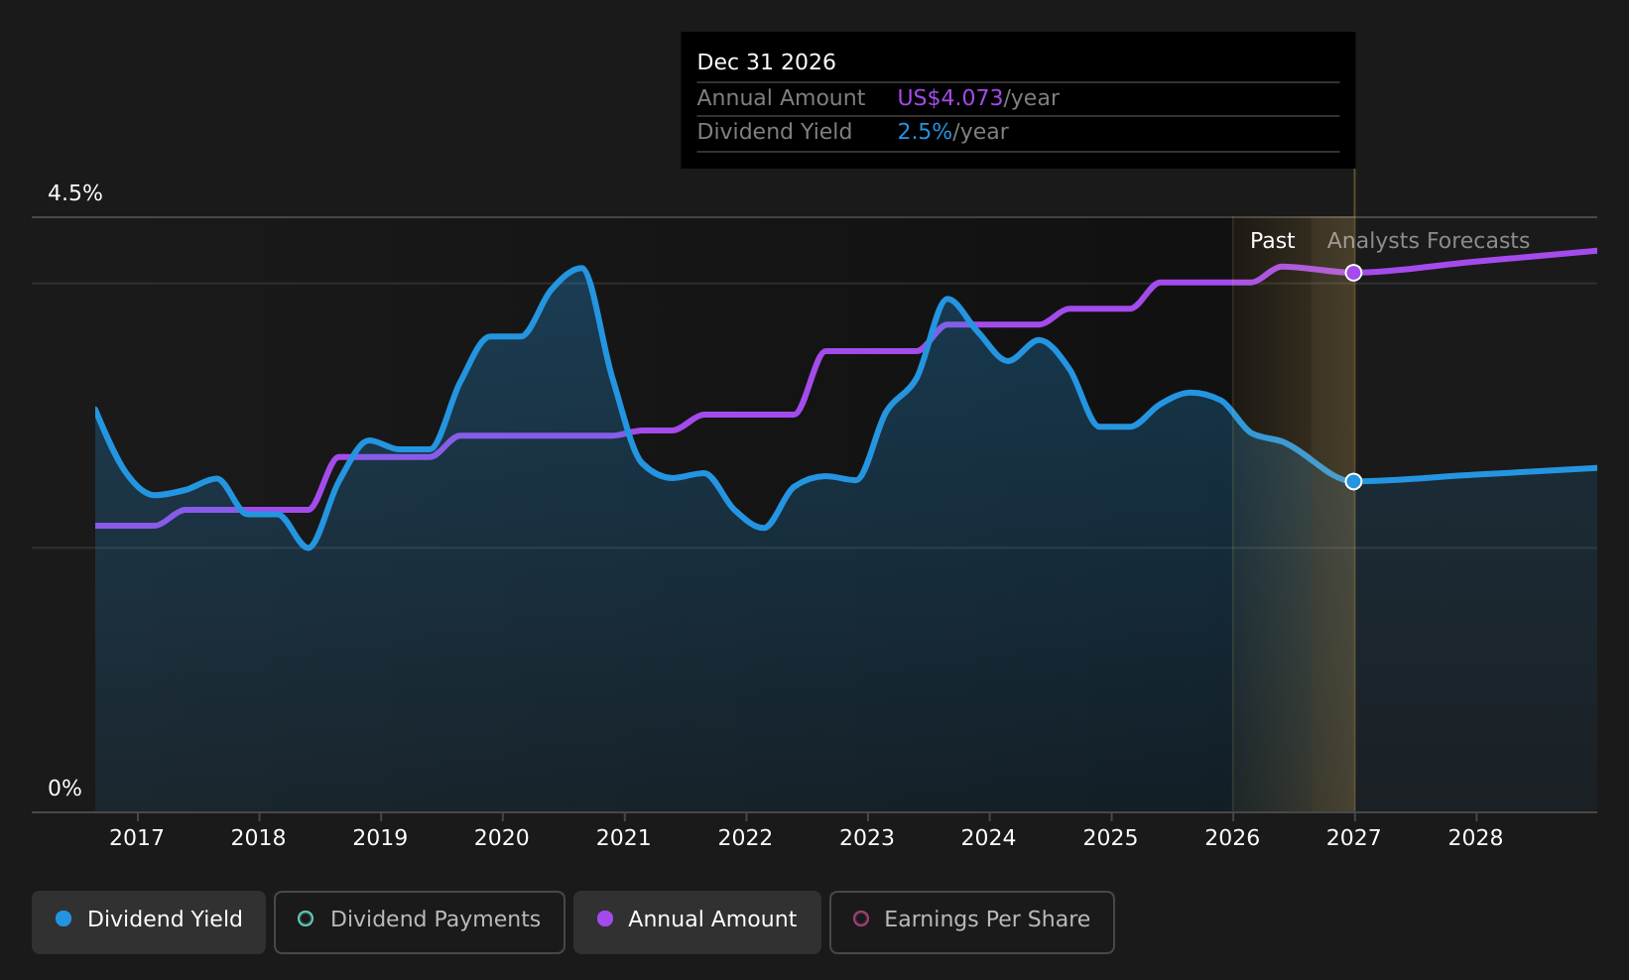The width and height of the screenshot is (1629, 980).
Task: Click the Dec 31 2026 tooltip date
Action: 767,62
